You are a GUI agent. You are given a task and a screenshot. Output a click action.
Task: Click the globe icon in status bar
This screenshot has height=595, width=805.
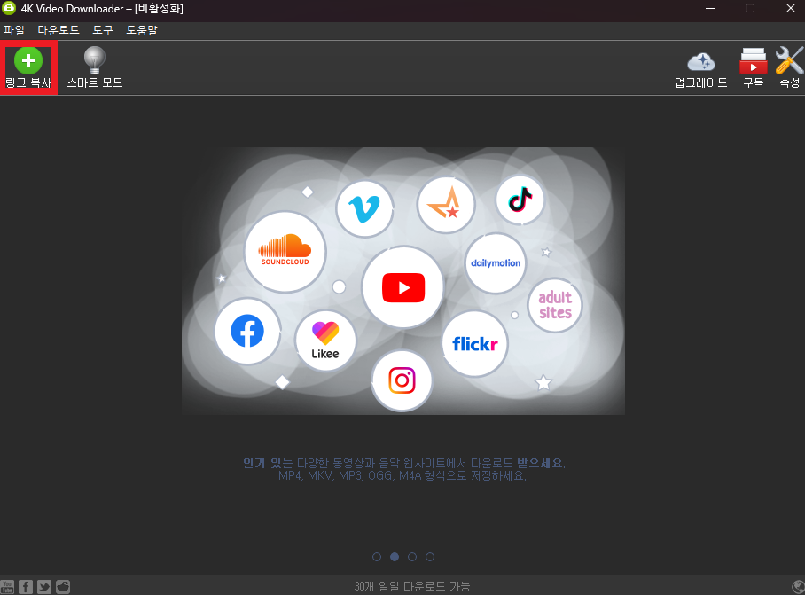tap(798, 586)
